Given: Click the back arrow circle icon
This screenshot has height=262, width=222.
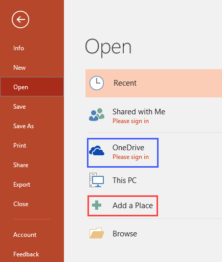Looking at the screenshot, I should click(x=20, y=19).
